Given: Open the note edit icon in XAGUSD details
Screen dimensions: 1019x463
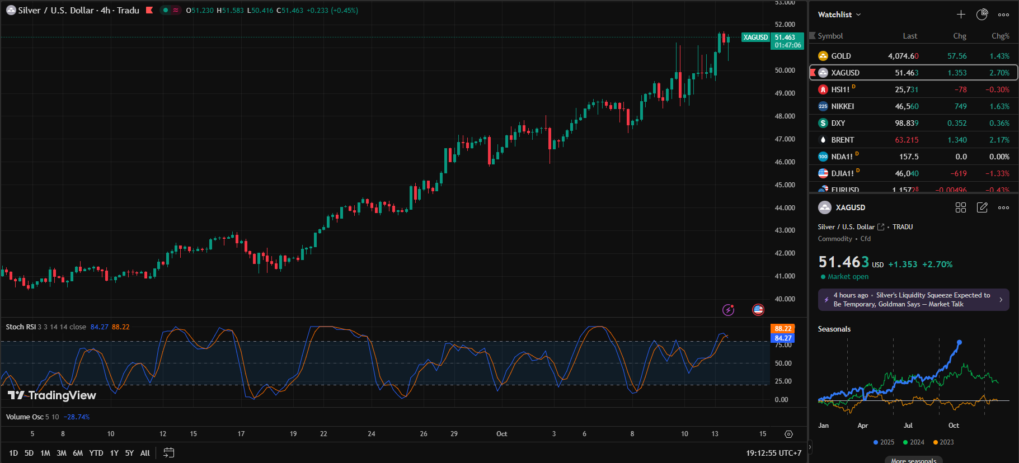Looking at the screenshot, I should (982, 207).
